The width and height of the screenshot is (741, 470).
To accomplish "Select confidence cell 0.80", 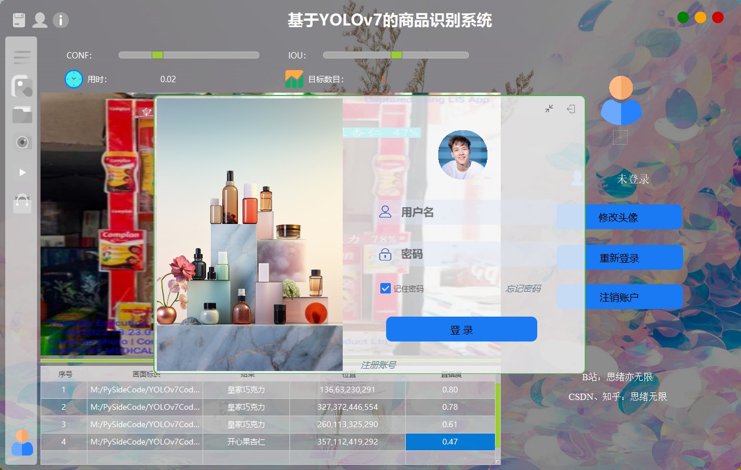I will [x=450, y=390].
